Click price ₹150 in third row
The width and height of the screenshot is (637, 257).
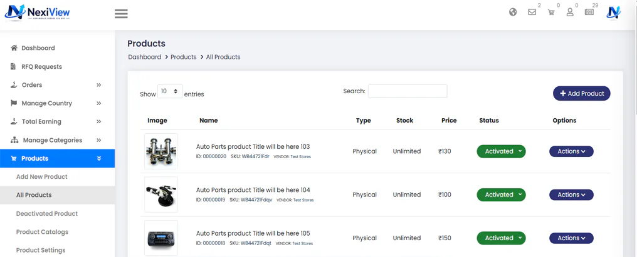(445, 238)
